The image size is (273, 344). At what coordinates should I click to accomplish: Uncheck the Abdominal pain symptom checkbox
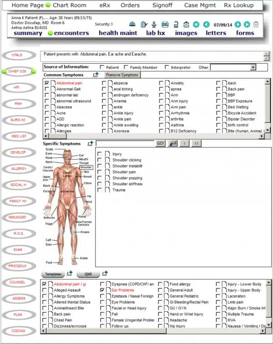click(47, 83)
